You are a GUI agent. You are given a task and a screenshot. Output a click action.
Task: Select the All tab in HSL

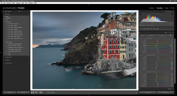coord(170,35)
